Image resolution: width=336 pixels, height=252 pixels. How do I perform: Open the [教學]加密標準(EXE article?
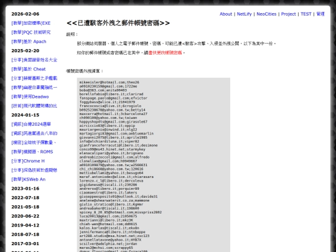click(x=31, y=23)
